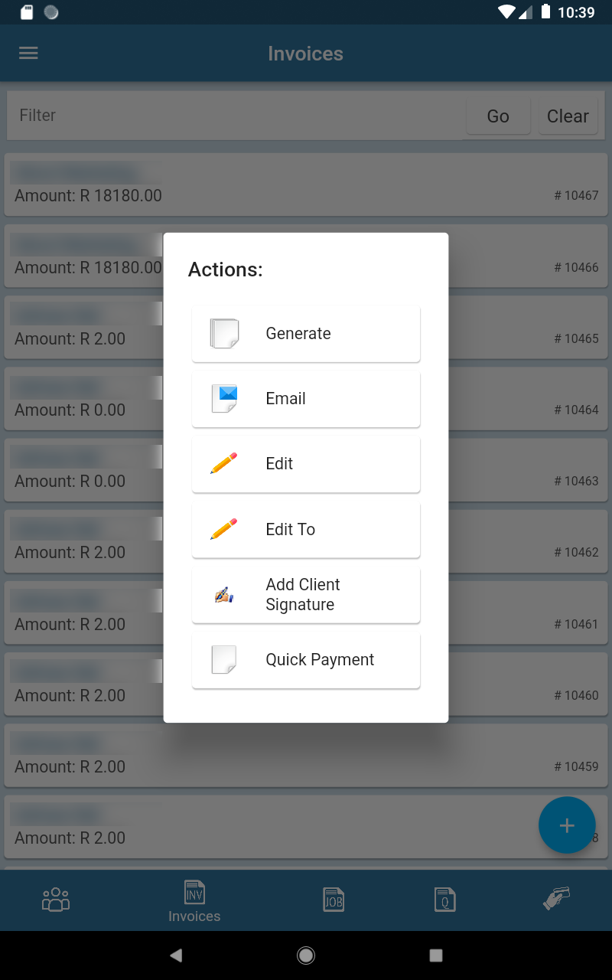Choose Generate from the Actions dialog
The image size is (612, 980).
pyautogui.click(x=306, y=334)
